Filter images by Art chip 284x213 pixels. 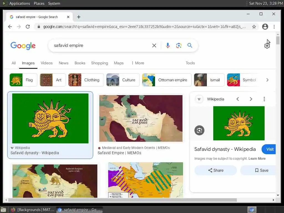point(53,80)
